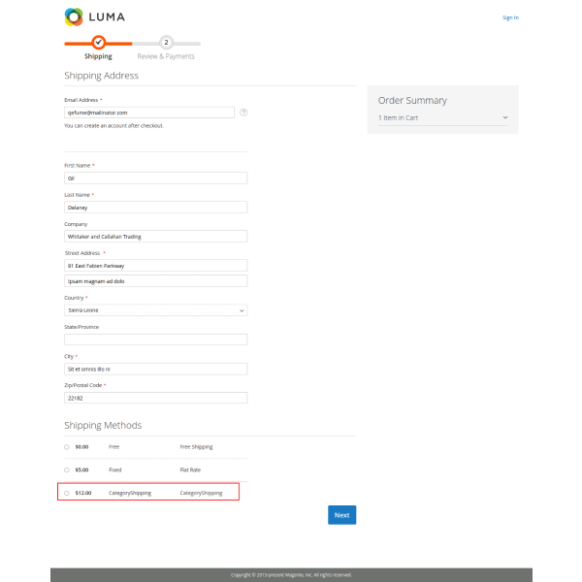This screenshot has width=582, height=582.
Task: Focus the First Name field
Action: [x=155, y=178]
